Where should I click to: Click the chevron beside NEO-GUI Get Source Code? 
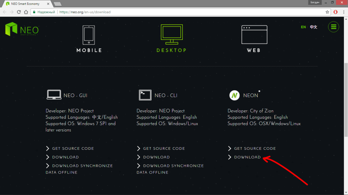click(48, 149)
